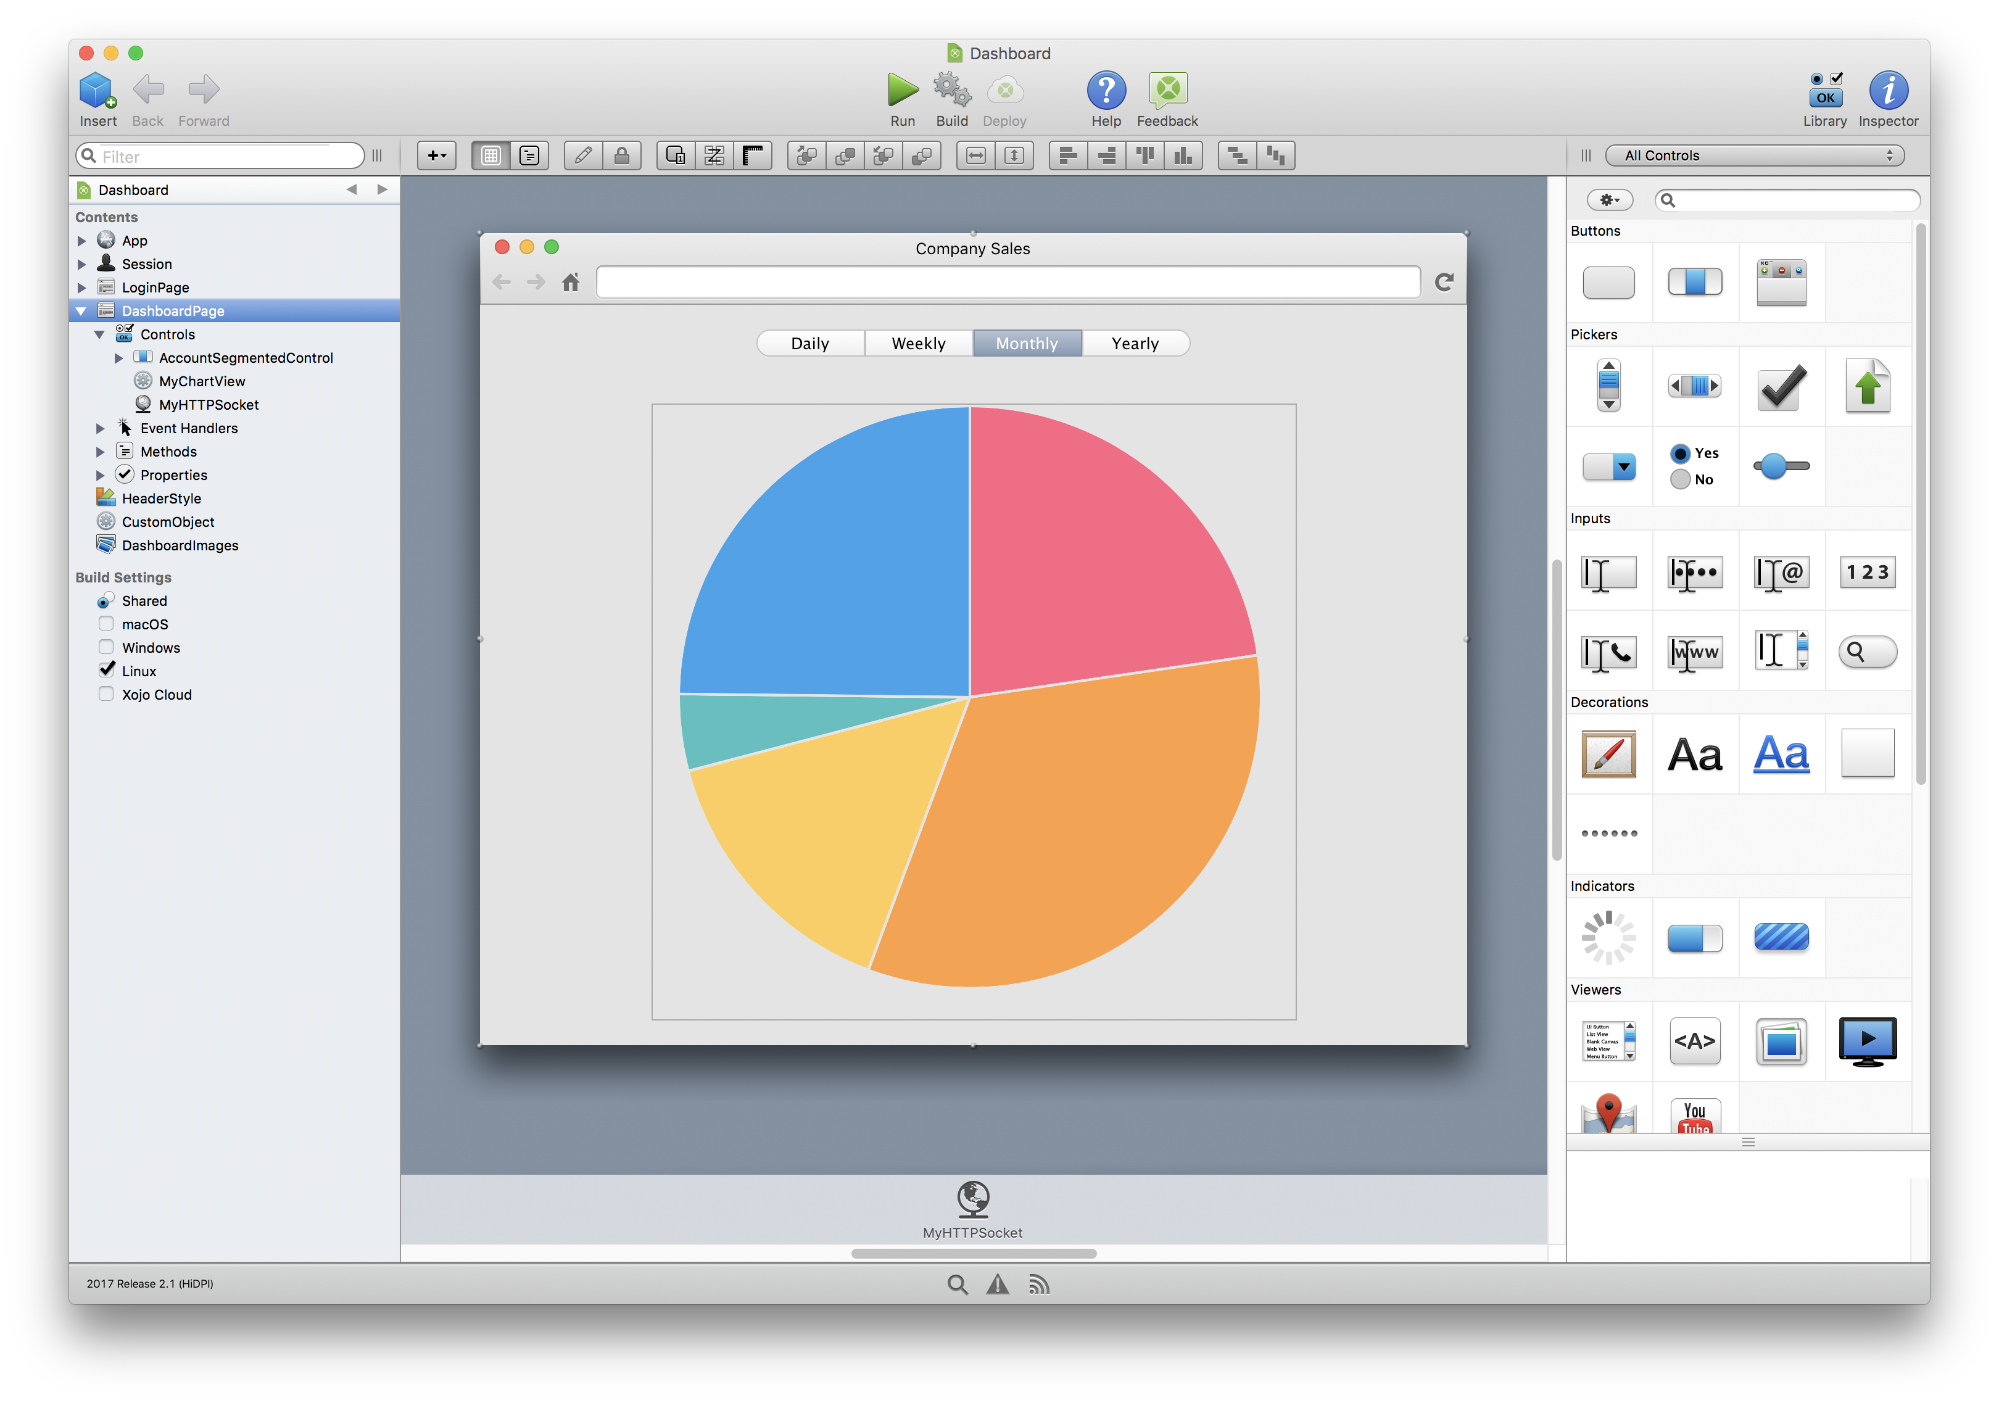Select the Monthly tab in chart
Image resolution: width=1999 pixels, height=1403 pixels.
1025,343
